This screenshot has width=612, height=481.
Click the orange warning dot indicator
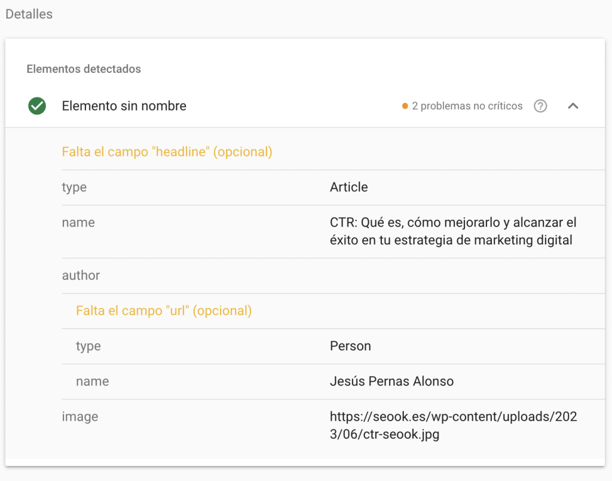click(x=405, y=106)
